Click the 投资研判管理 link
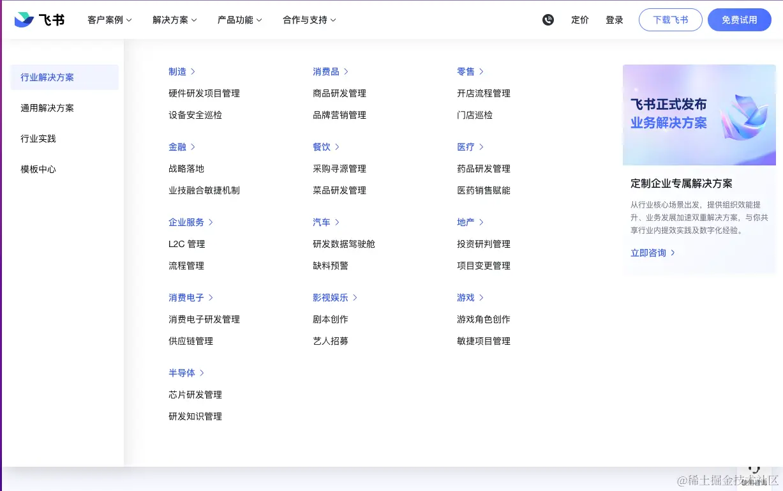 point(484,244)
